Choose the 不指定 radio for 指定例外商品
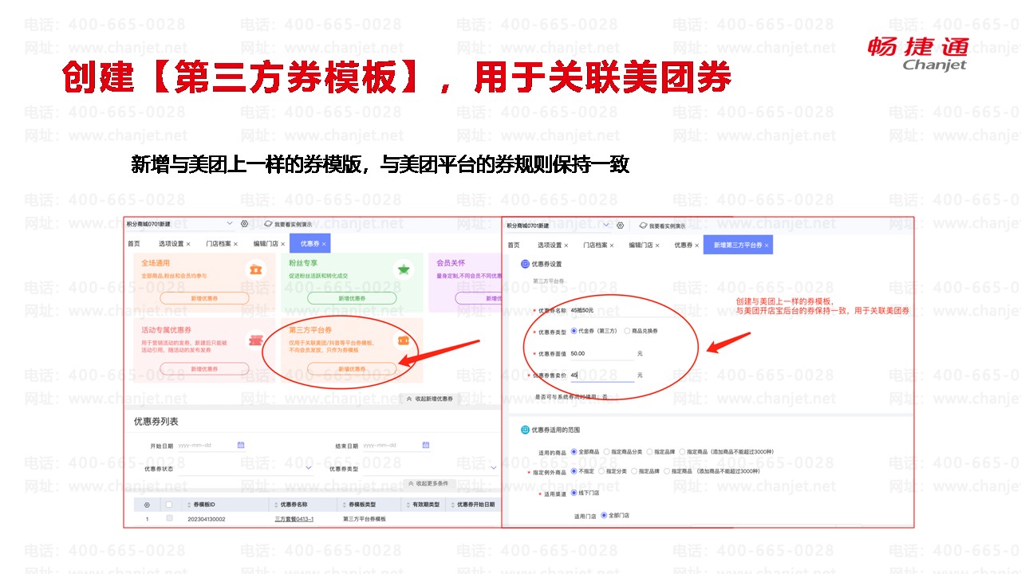This screenshot has width=1021, height=574. click(x=574, y=471)
